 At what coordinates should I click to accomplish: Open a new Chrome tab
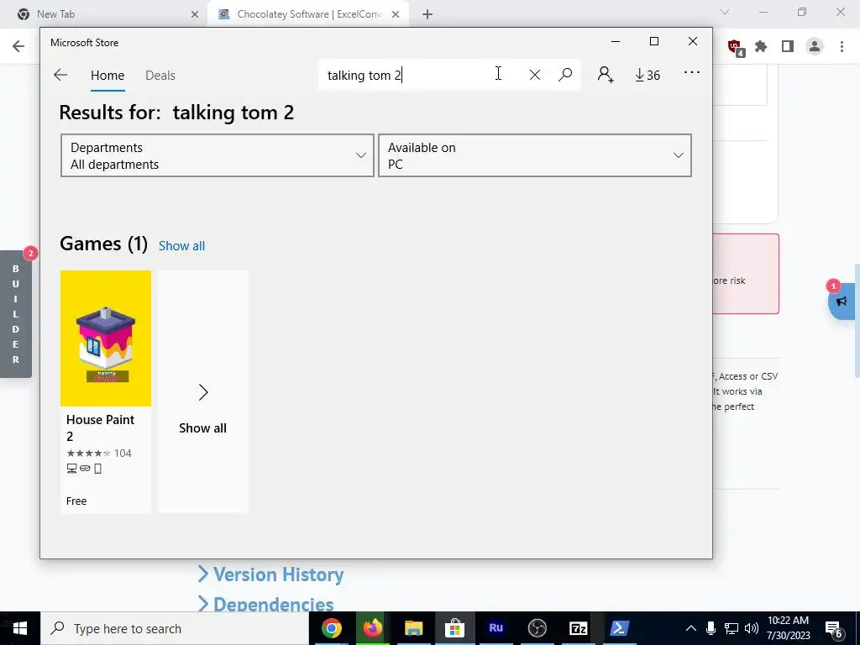(x=427, y=14)
